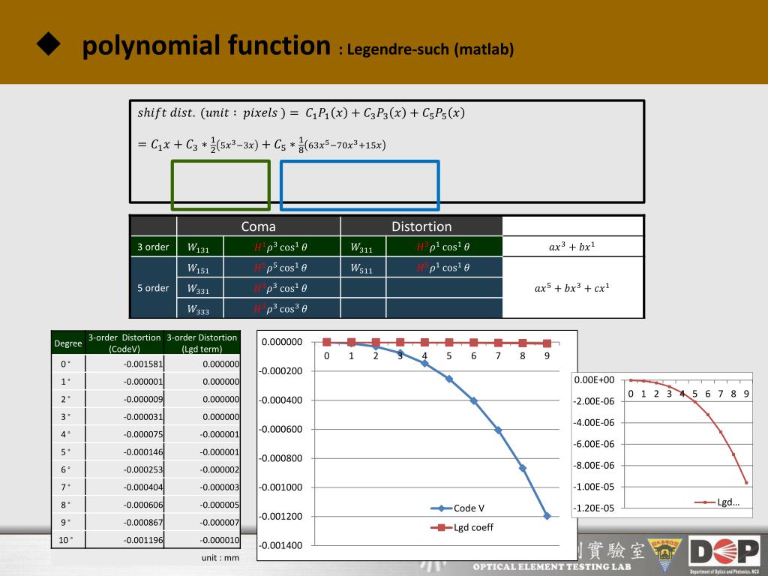The height and width of the screenshot is (576, 768).
Task: Click the '3 order' row label
Action: coord(153,247)
